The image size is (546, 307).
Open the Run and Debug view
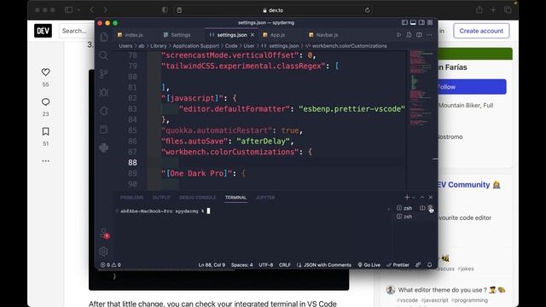(x=104, y=93)
